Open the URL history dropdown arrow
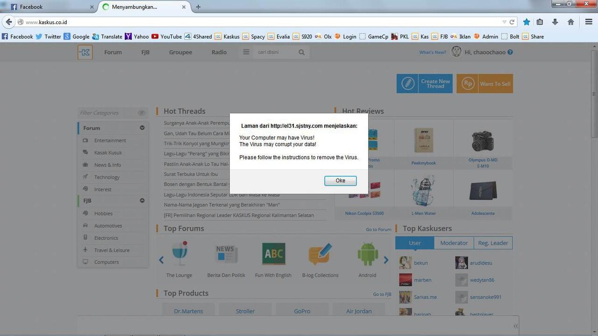The height and width of the screenshot is (336, 598). click(504, 22)
